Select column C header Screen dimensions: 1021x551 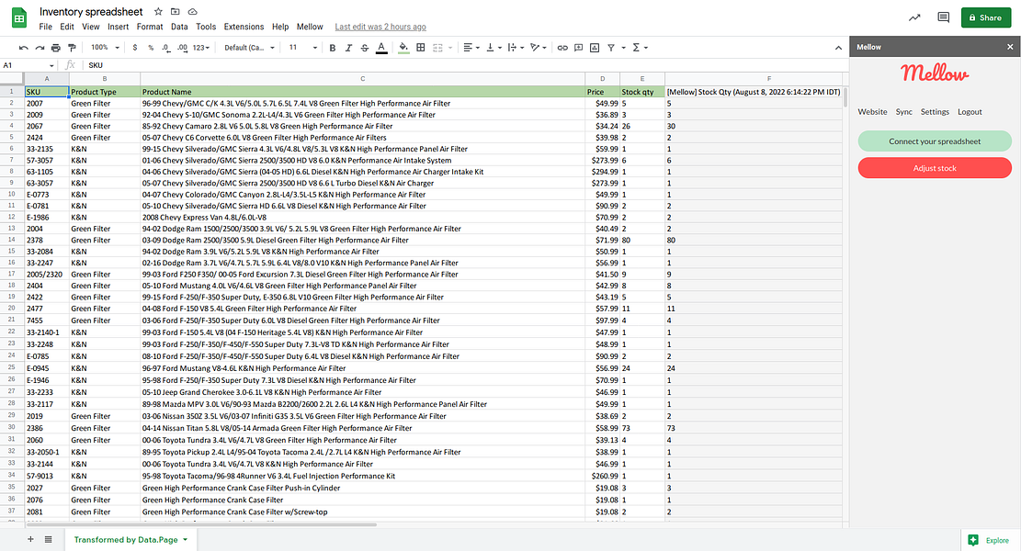[363, 79]
